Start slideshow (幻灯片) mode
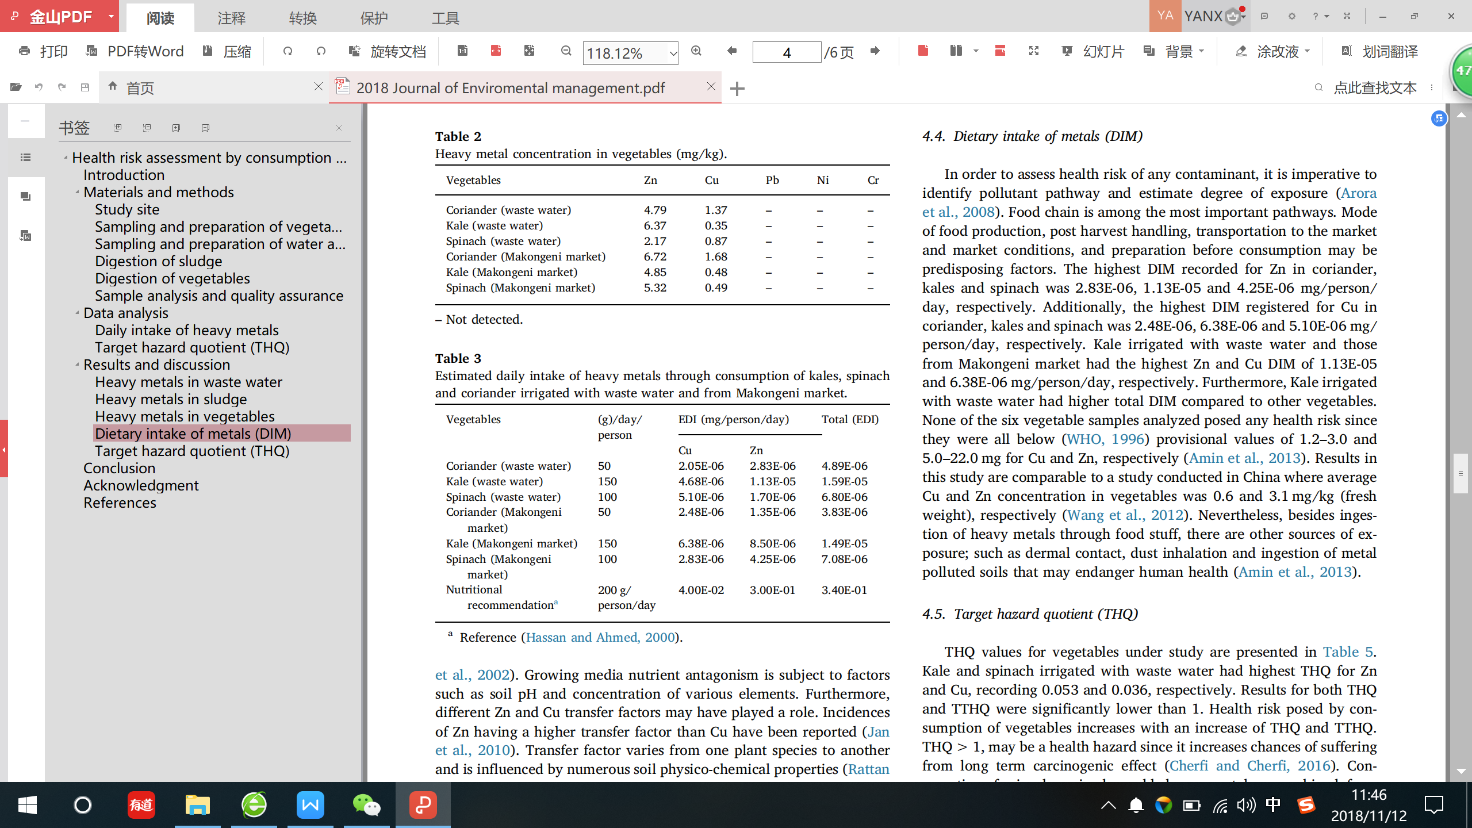This screenshot has width=1472, height=828. click(1092, 52)
